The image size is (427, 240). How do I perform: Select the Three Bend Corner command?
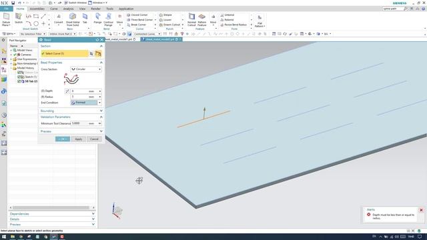(x=139, y=20)
